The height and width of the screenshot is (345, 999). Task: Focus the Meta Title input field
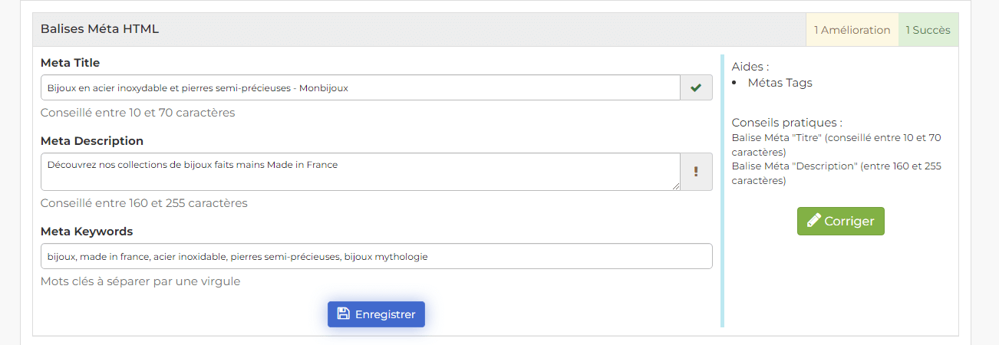click(x=361, y=88)
